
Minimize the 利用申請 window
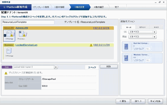[156, 2]
